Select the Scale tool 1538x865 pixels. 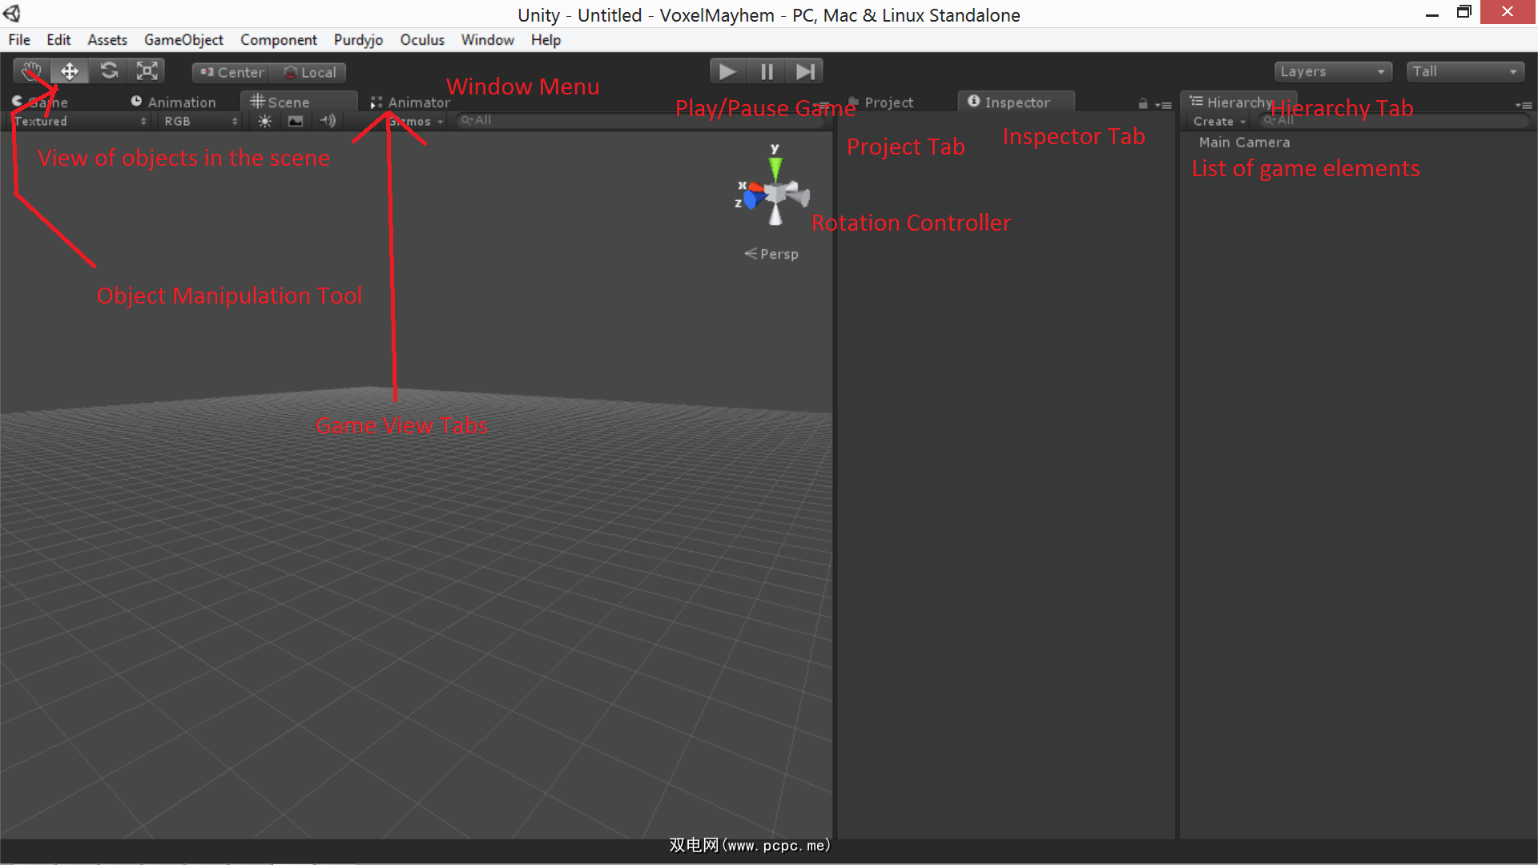pos(147,71)
